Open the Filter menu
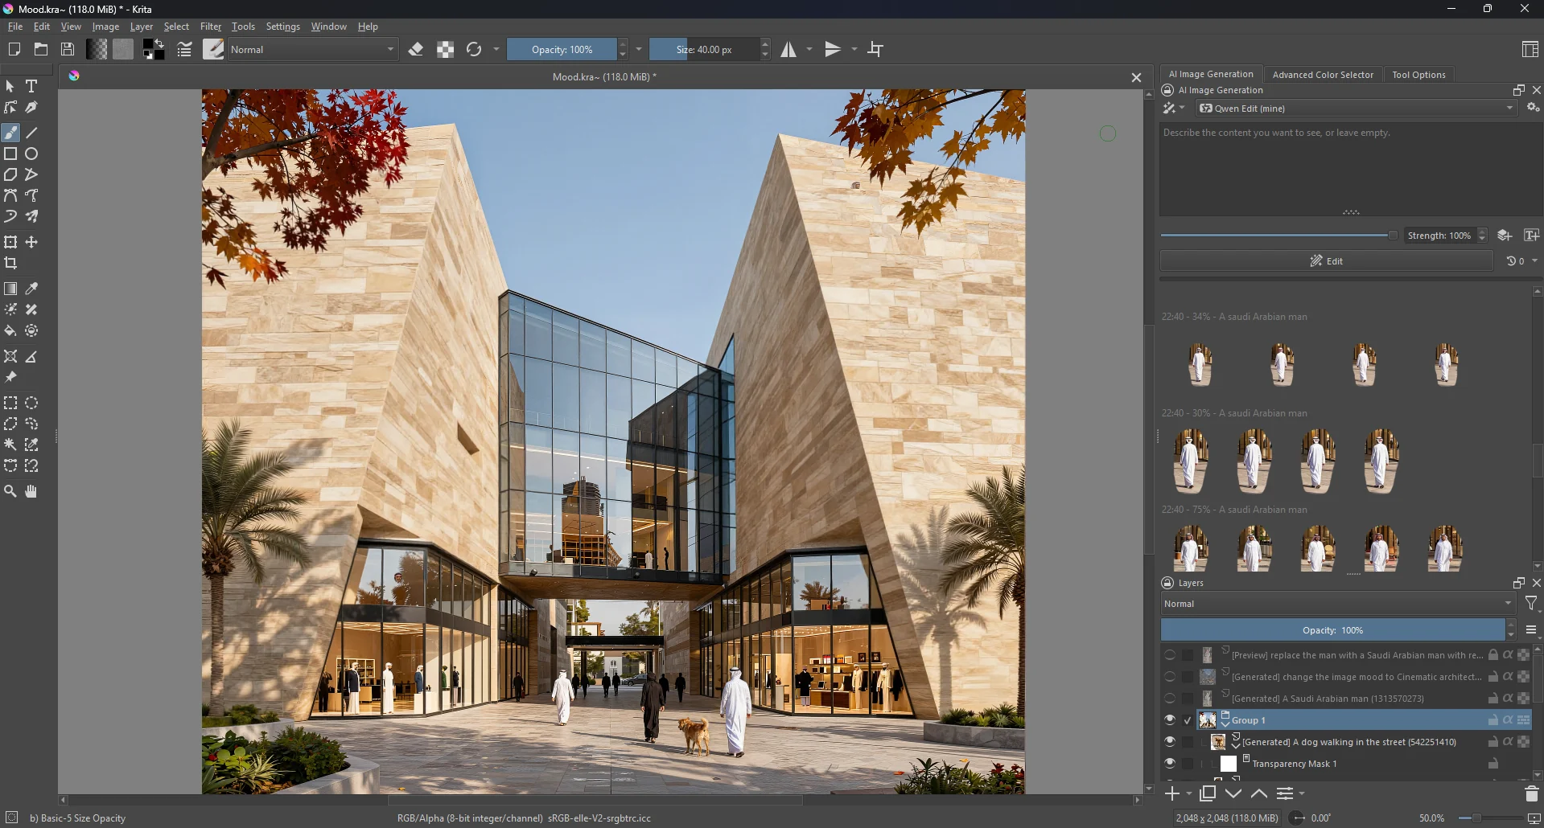This screenshot has width=1544, height=828. (210, 26)
